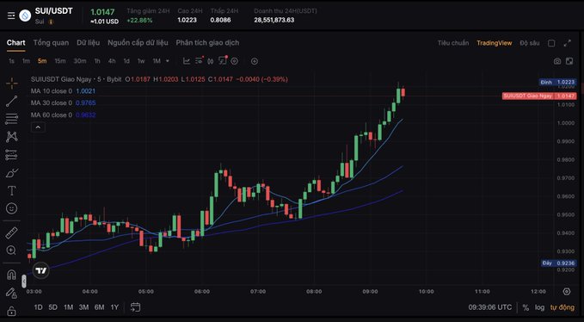Select the trend line drawing tool

point(11,102)
